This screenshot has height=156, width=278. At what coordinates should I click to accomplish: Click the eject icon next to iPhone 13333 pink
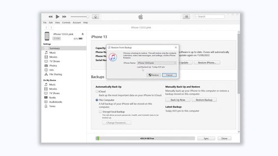(83, 34)
